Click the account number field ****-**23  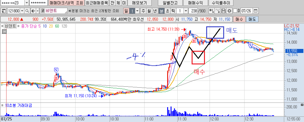(13, 3)
